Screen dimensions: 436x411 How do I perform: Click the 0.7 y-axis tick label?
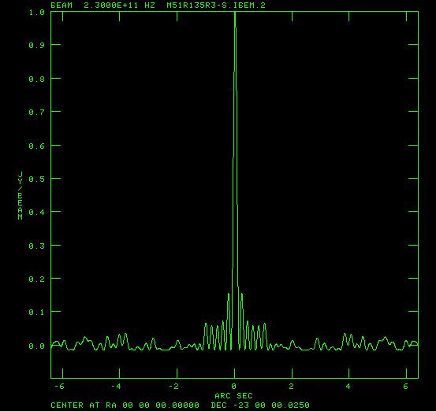tap(36, 112)
